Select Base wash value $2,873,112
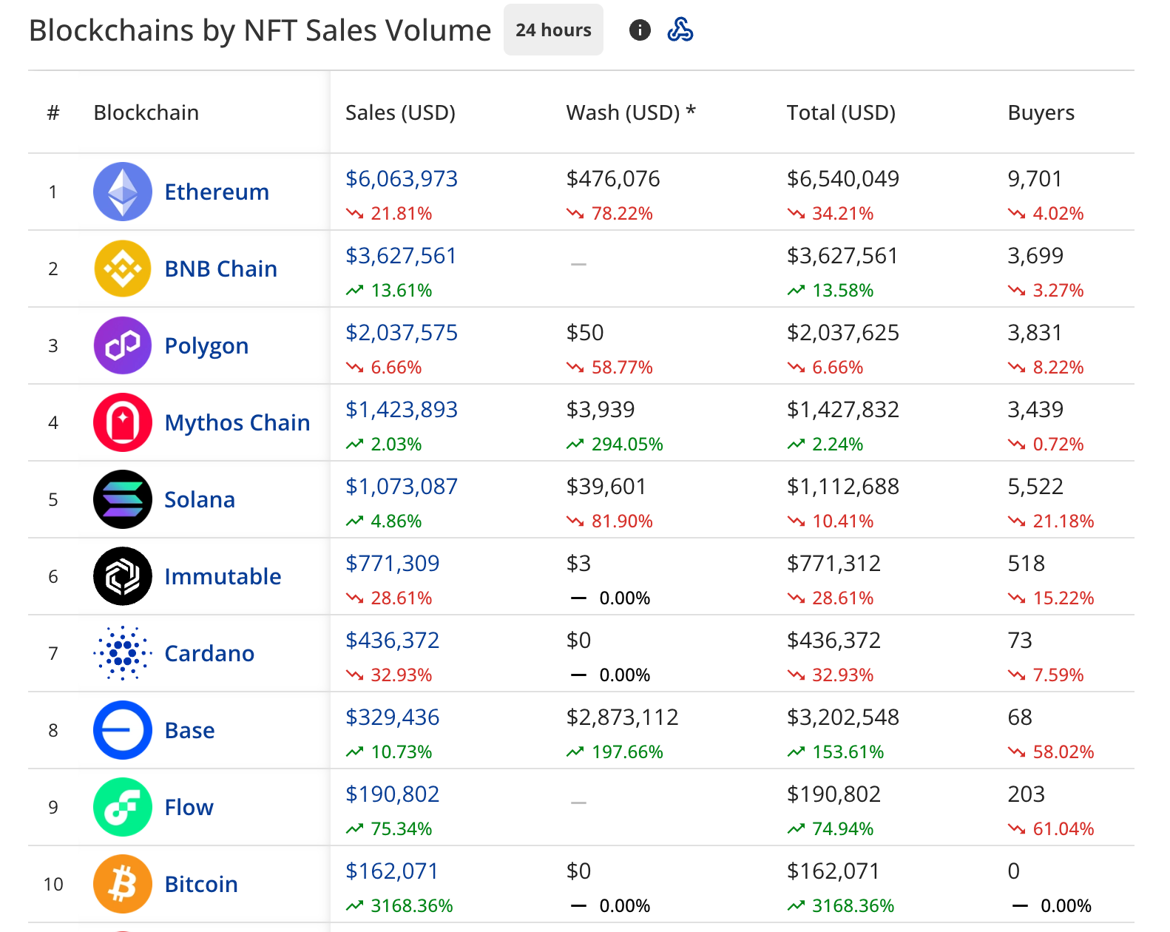 pos(622,717)
